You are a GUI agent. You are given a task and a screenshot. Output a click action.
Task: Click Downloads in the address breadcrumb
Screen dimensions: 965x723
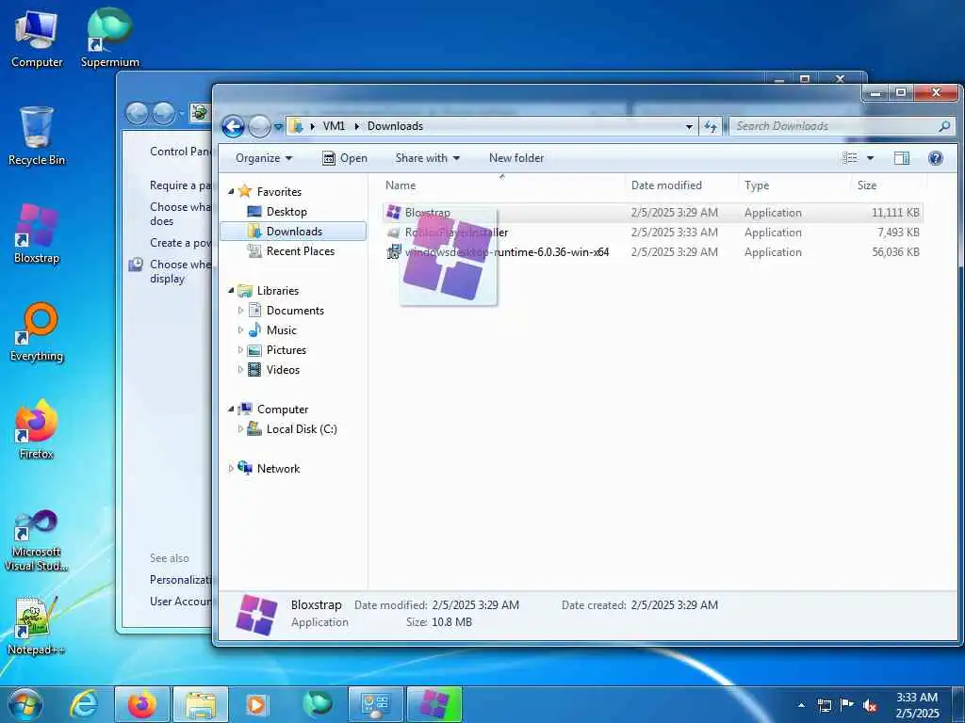click(395, 126)
